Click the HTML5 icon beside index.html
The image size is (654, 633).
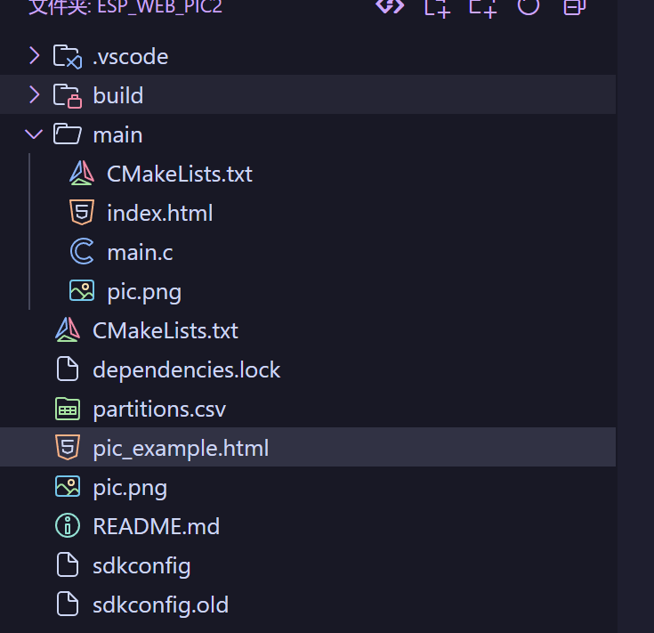82,213
